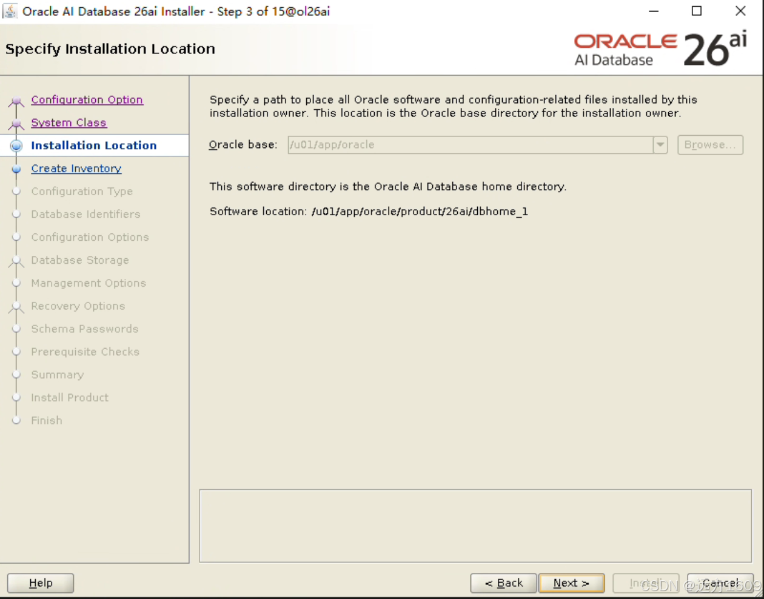Click the Schema Passwords step label
764x599 pixels.
pyautogui.click(x=85, y=329)
